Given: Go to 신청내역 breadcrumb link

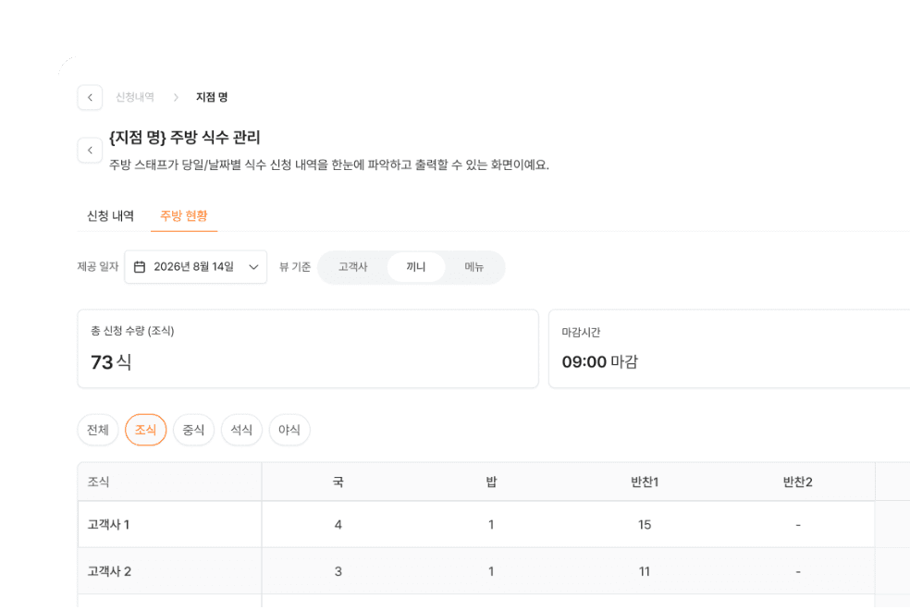Looking at the screenshot, I should [x=135, y=97].
